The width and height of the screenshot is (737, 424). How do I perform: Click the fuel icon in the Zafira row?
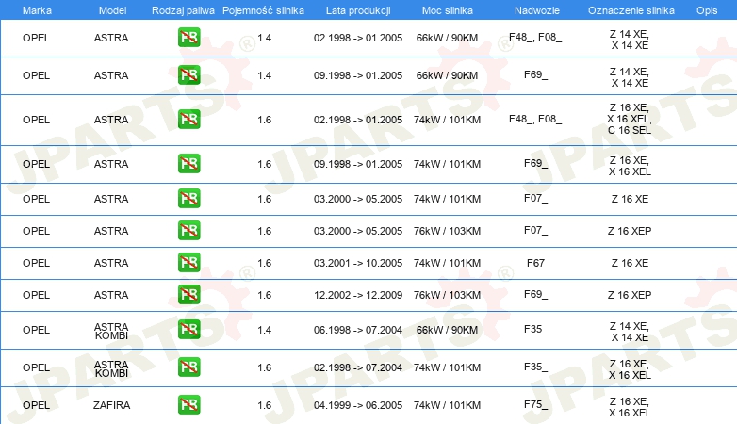pyautogui.click(x=188, y=405)
